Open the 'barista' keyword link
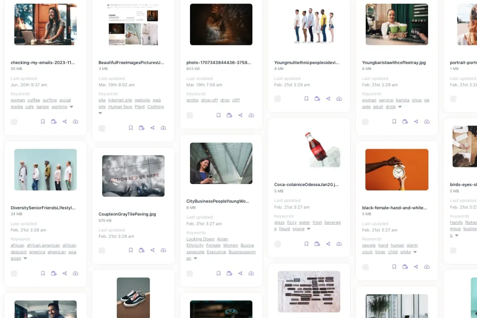Viewport: 477px width, 318px height. 403,100
